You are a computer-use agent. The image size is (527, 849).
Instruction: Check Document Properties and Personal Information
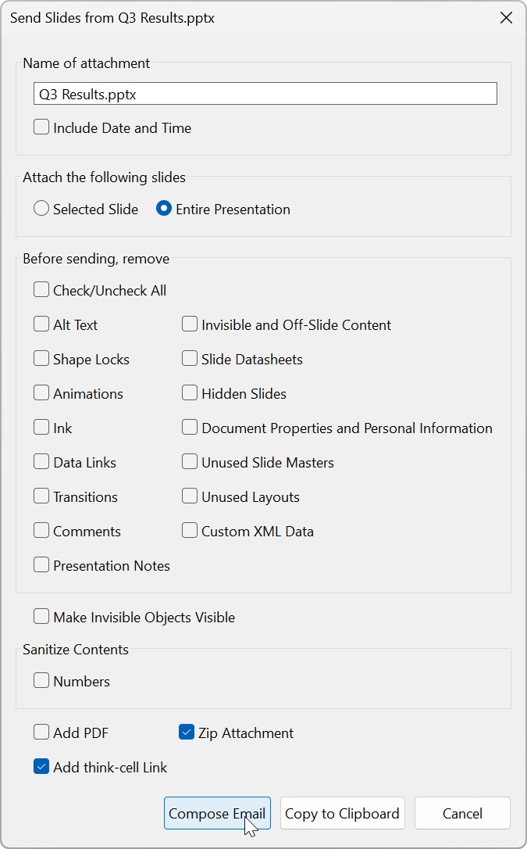[190, 428]
